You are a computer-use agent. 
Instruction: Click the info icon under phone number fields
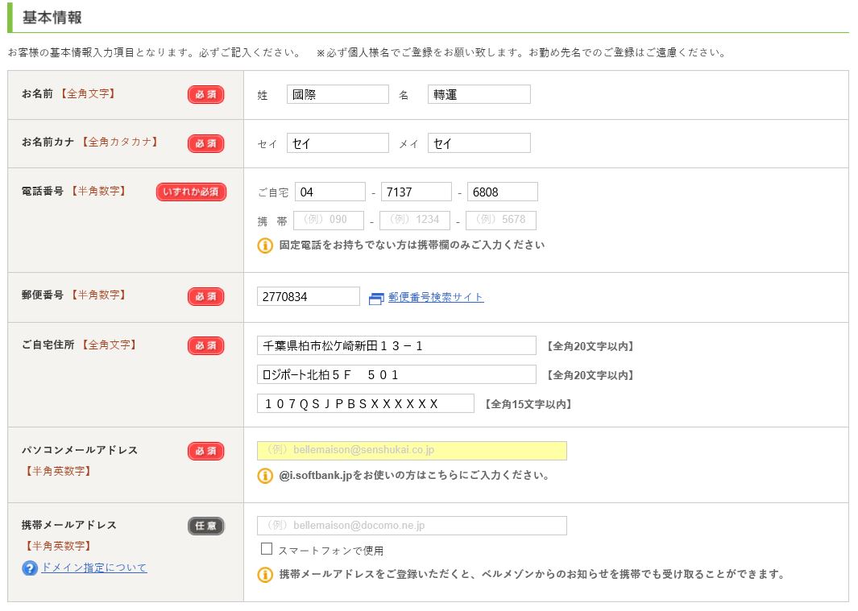pyautogui.click(x=265, y=246)
